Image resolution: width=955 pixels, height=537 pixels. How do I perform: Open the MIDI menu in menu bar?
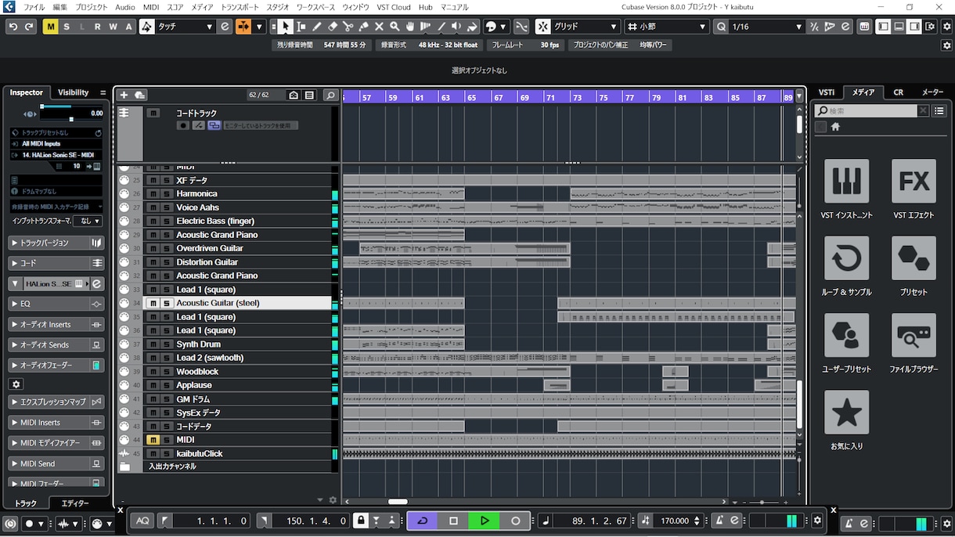pos(151,7)
